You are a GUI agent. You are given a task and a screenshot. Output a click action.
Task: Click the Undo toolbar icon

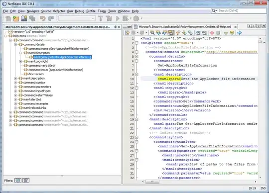[x=43, y=18]
